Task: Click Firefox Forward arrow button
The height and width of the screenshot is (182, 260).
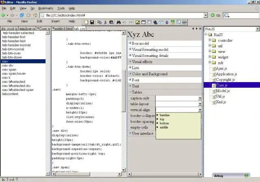Action: pos(12,15)
